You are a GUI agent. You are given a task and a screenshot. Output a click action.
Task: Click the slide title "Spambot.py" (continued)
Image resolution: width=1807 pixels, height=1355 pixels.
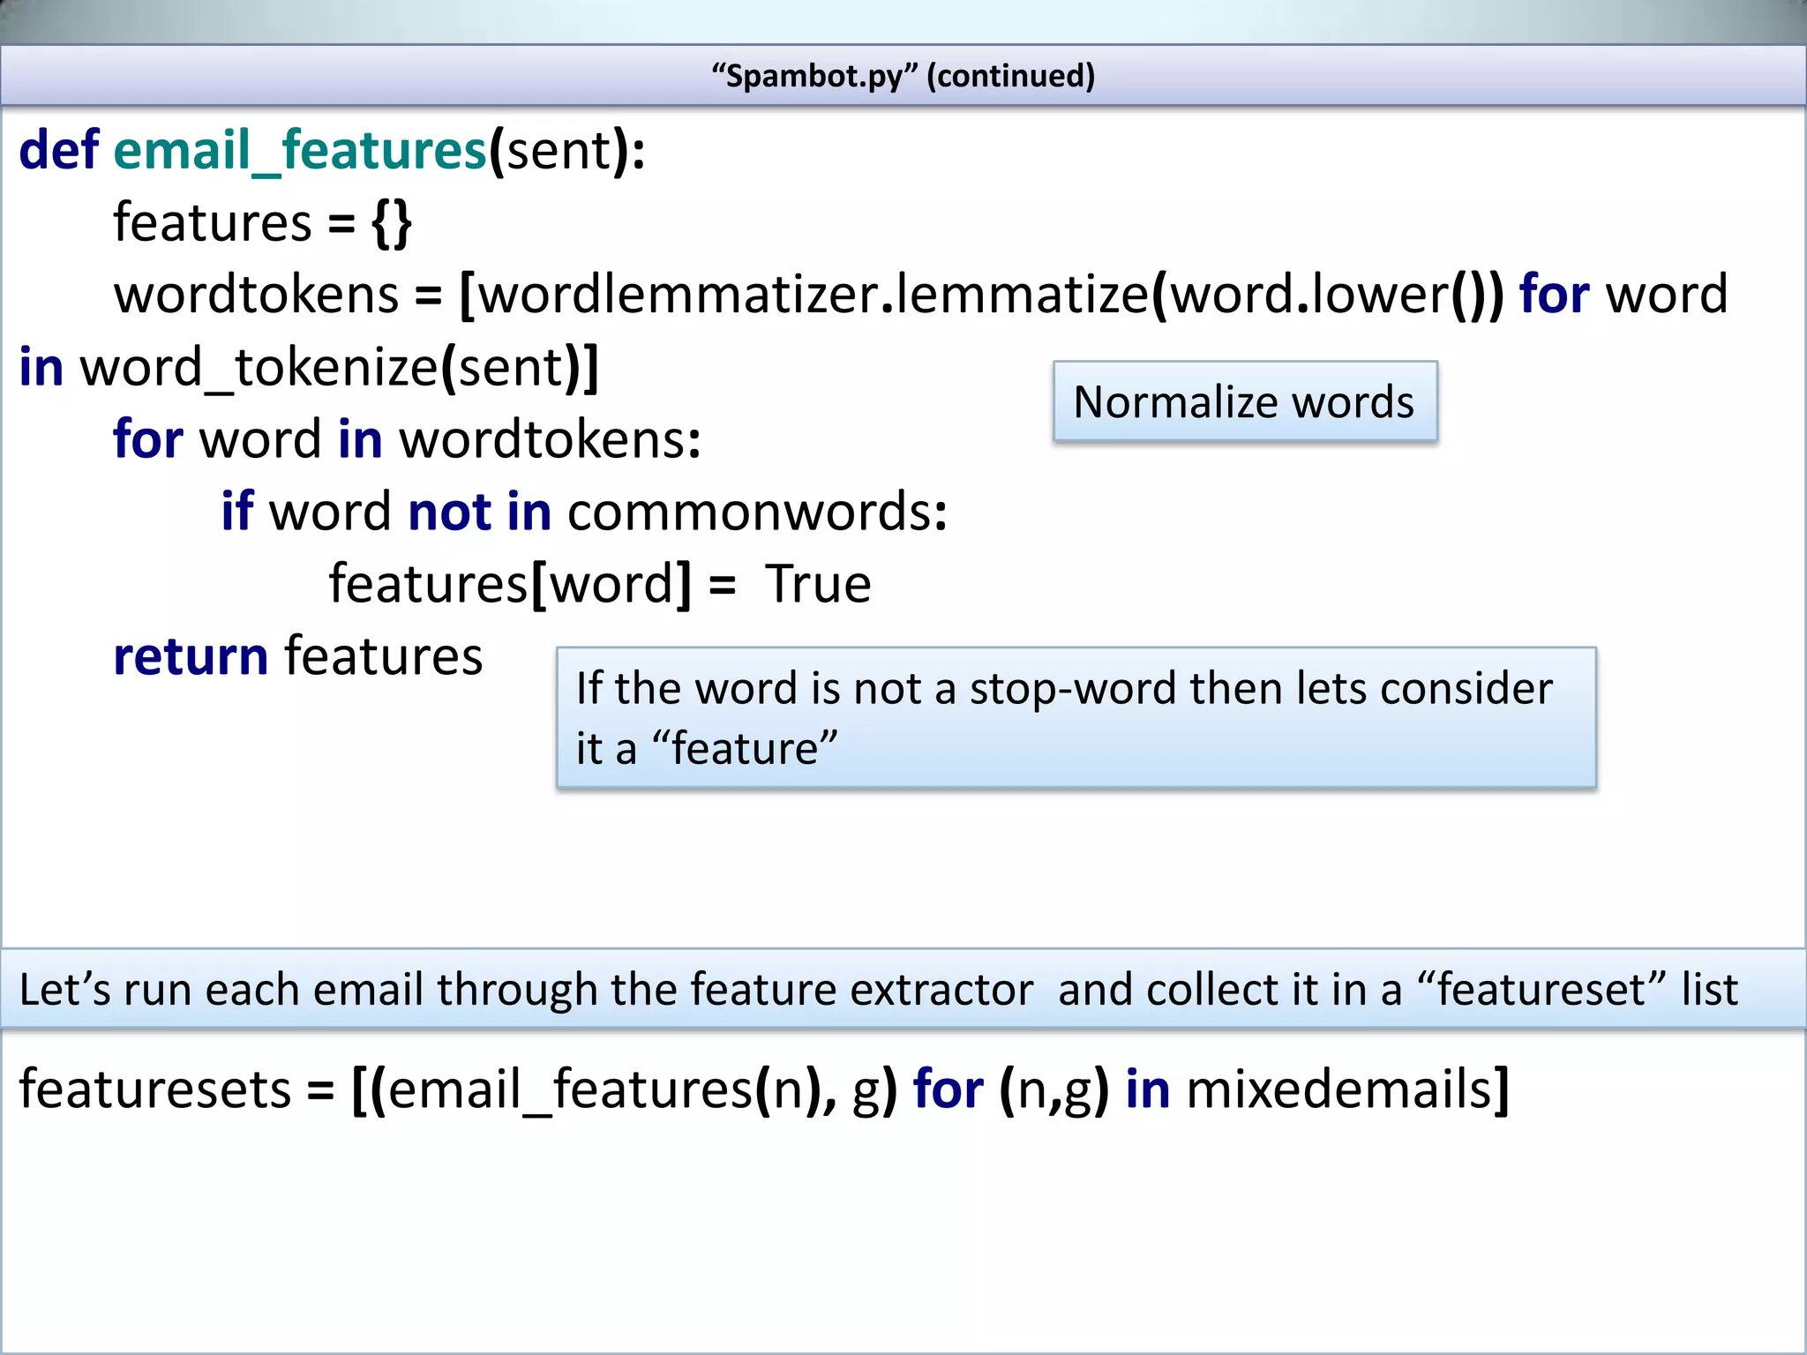[903, 76]
